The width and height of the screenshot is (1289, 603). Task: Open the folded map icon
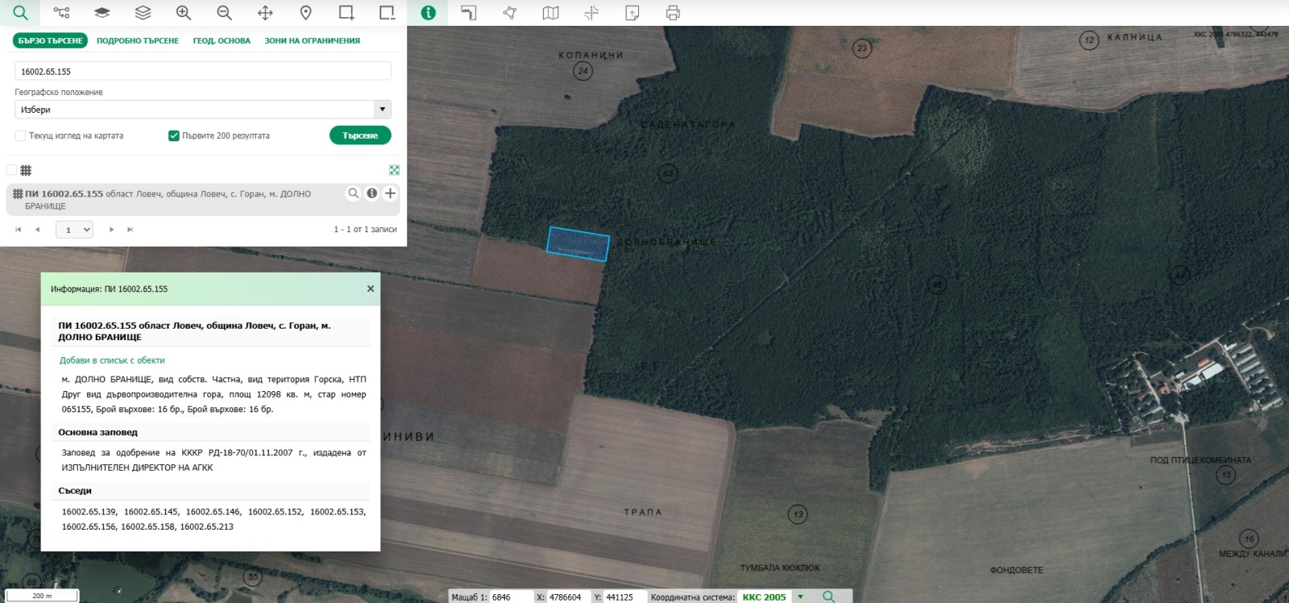[x=550, y=13]
